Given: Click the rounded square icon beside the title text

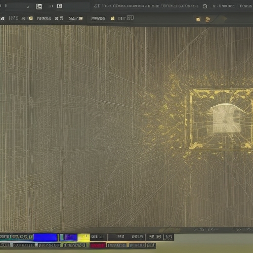Looking at the screenshot, I should tap(205, 6).
